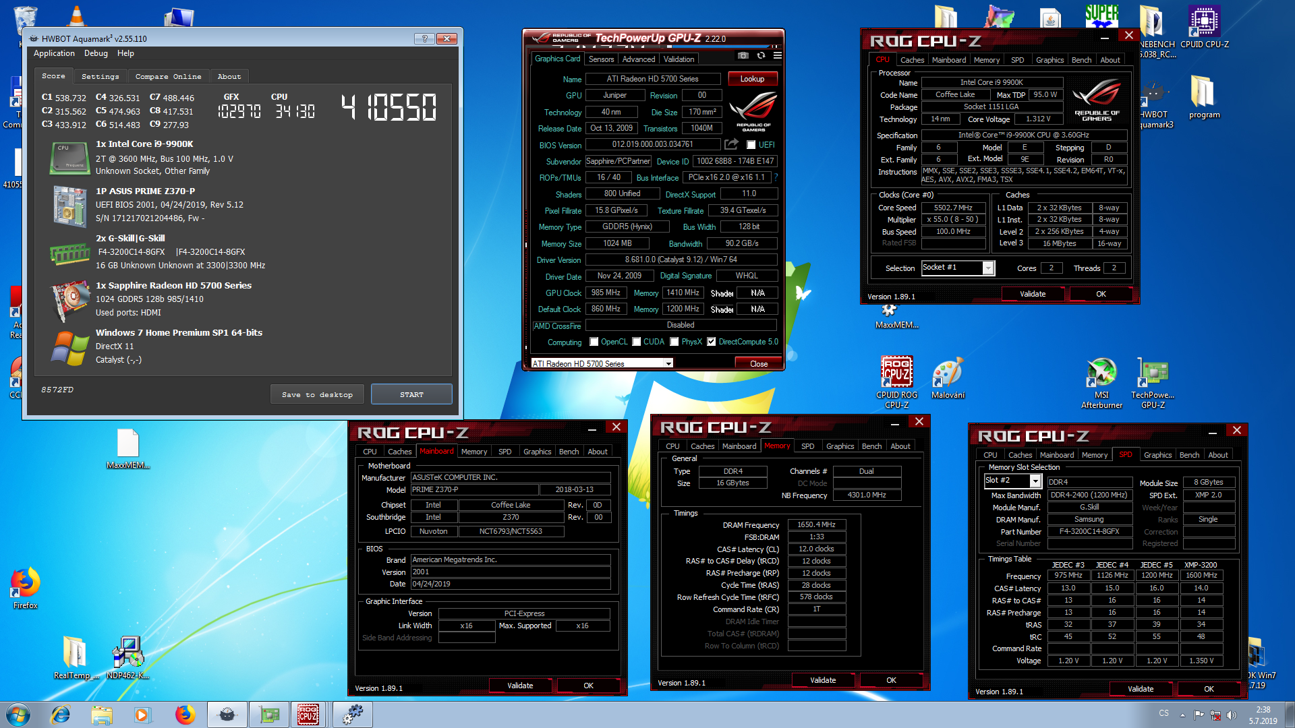Click the CS language indicator in tray

point(1163,712)
